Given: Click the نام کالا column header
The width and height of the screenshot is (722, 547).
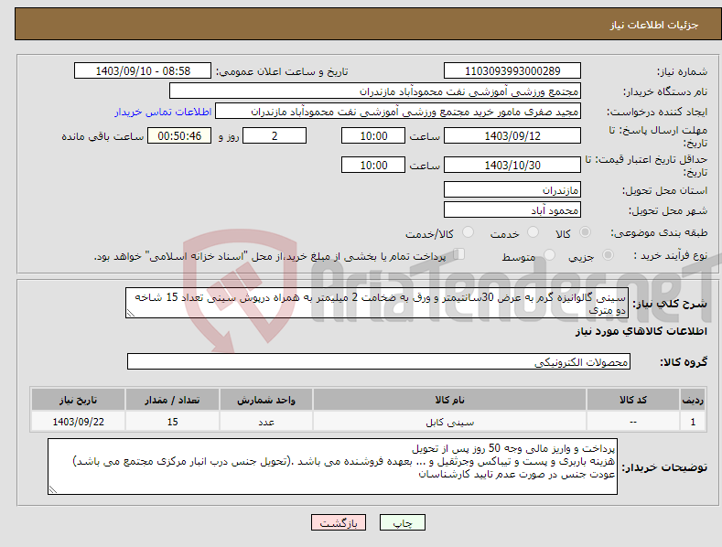Looking at the screenshot, I should [x=449, y=400].
